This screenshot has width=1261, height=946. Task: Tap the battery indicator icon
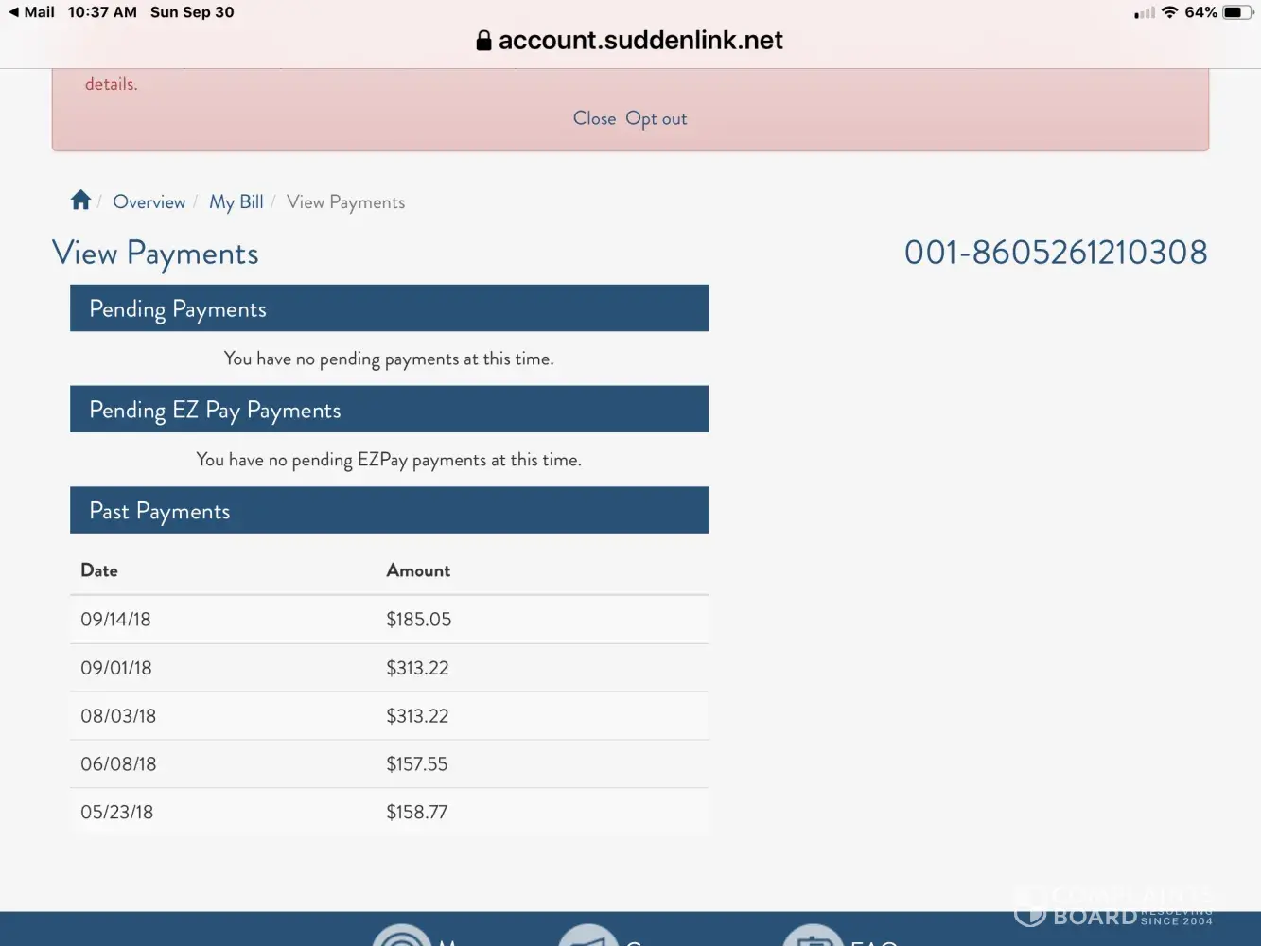[x=1238, y=12]
